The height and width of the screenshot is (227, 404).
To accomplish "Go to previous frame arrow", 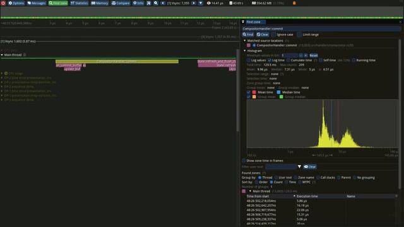I will click(163, 3).
